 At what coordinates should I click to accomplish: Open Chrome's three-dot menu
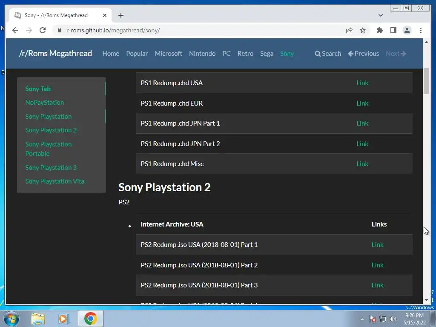(x=421, y=30)
